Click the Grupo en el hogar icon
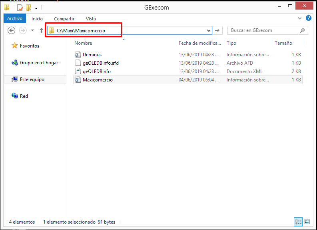 (14, 63)
